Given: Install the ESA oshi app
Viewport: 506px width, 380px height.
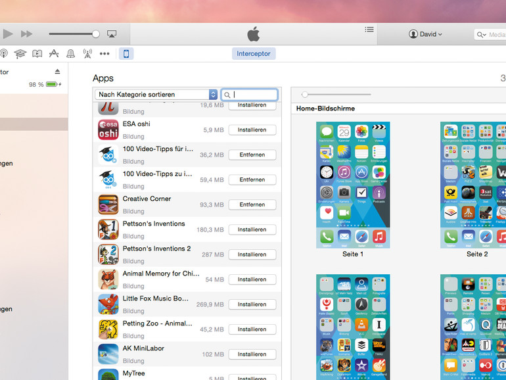Looking at the screenshot, I should (x=252, y=130).
